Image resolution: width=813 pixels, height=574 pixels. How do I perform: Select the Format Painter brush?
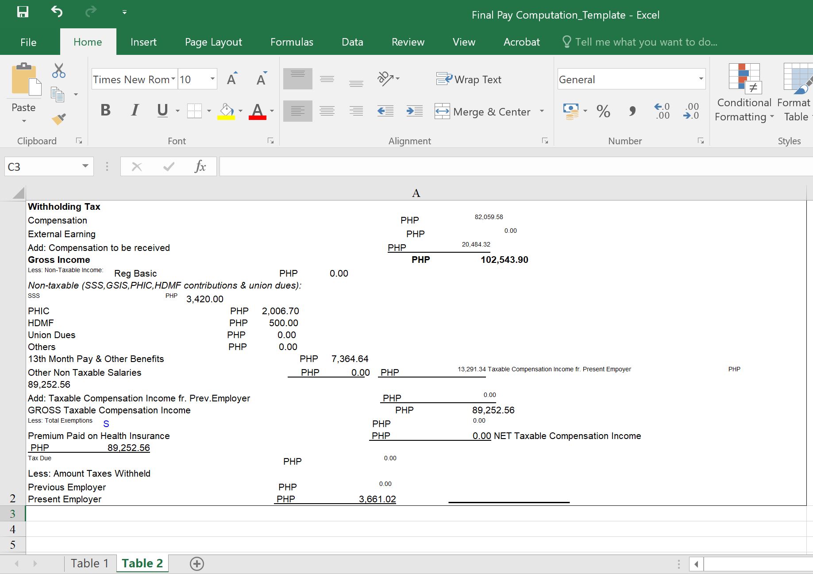click(x=58, y=118)
